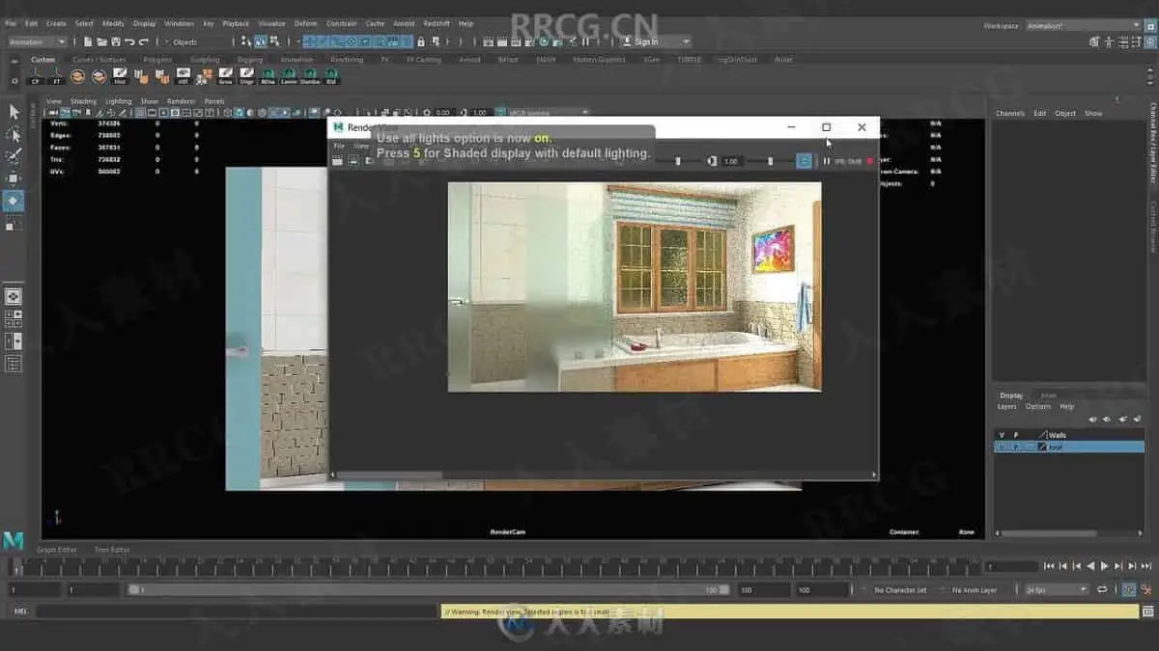Viewport: 1159px width, 651px height.
Task: Select the arrow Select tool
Action: [x=14, y=112]
